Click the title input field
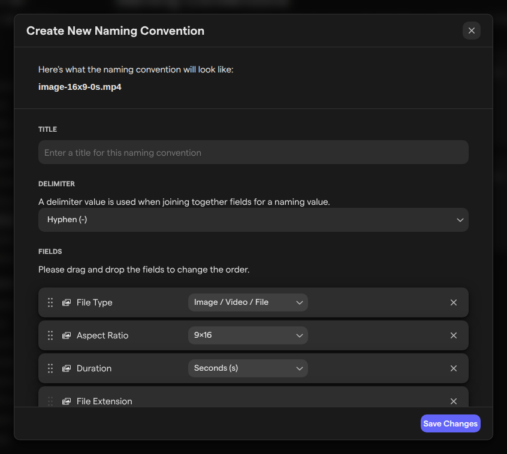507x454 pixels. [x=253, y=152]
